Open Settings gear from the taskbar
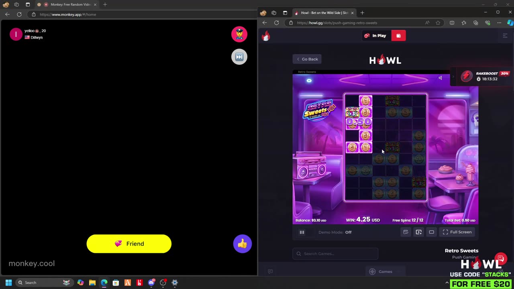Image resolution: width=514 pixels, height=289 pixels. (x=175, y=283)
